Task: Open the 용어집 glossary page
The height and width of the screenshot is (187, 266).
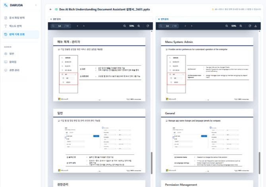Action: [13, 62]
